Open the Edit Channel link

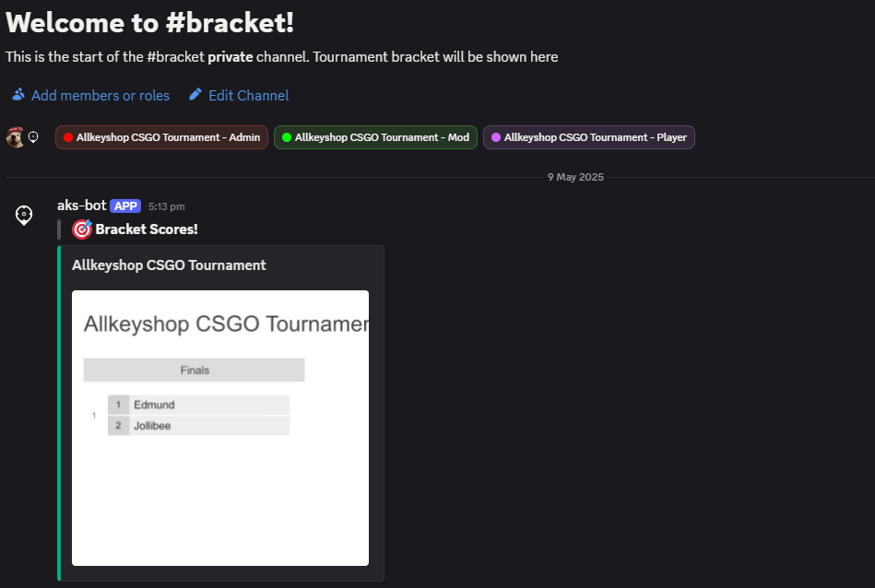[x=248, y=95]
